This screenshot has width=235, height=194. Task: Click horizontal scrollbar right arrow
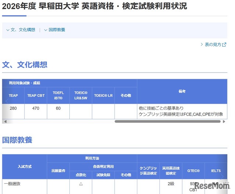224,121
